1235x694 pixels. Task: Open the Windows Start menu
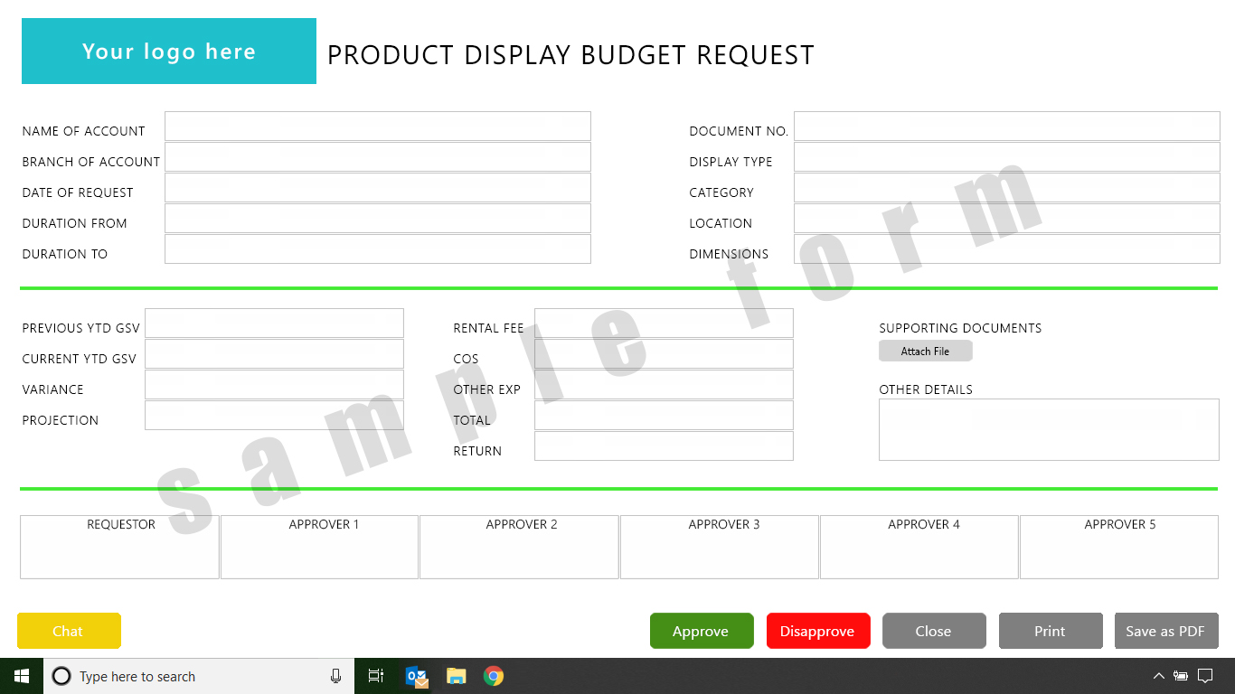(x=22, y=676)
